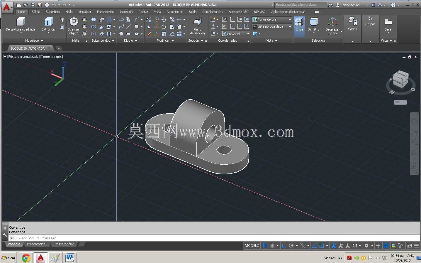
Task: Open the Universal coordinate system dropdown
Action: click(236, 34)
